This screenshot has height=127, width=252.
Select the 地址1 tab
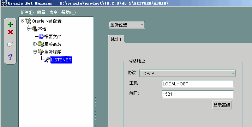click(x=116, y=39)
